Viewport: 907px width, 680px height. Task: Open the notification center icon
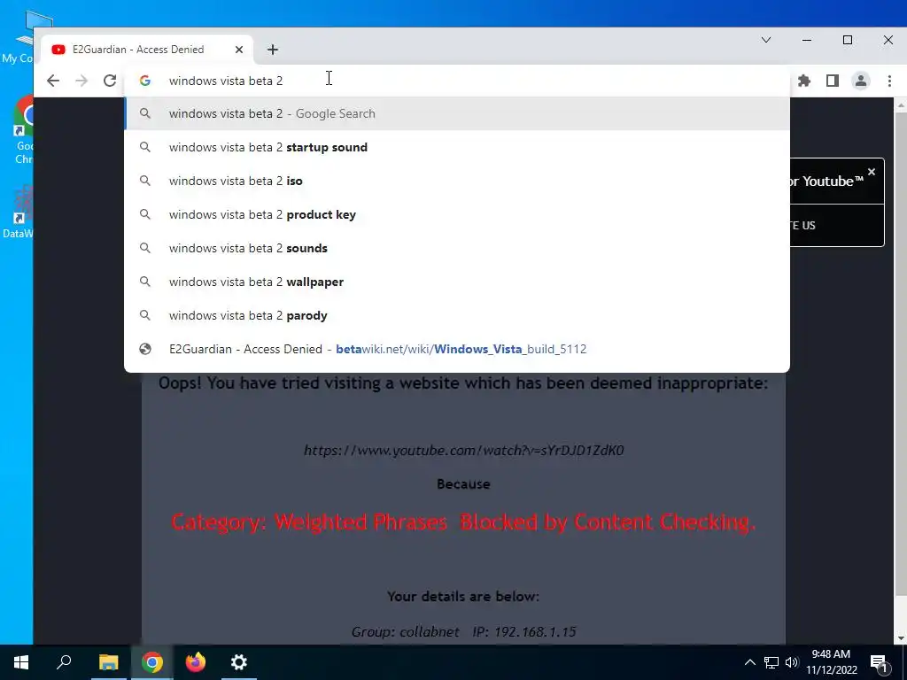click(x=880, y=663)
